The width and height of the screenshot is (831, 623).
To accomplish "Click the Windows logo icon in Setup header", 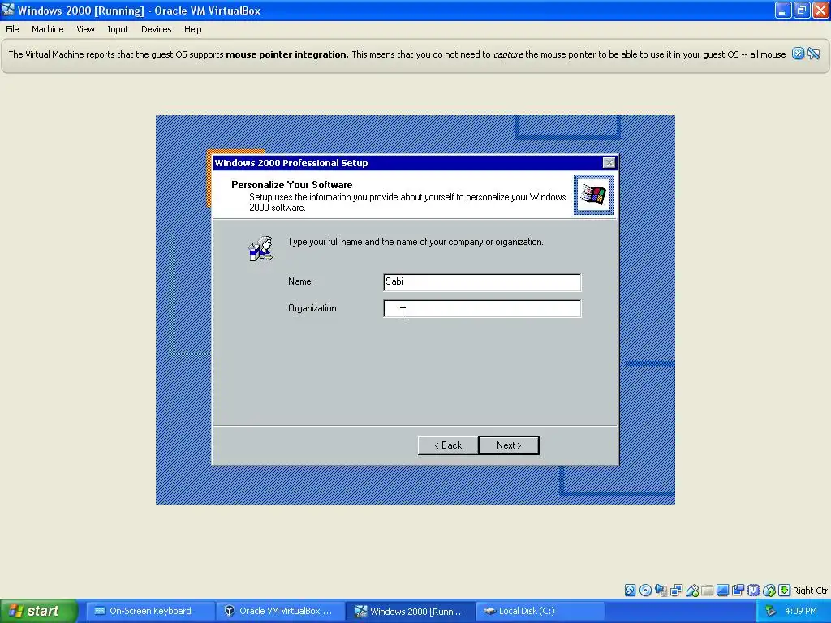I will [x=593, y=195].
